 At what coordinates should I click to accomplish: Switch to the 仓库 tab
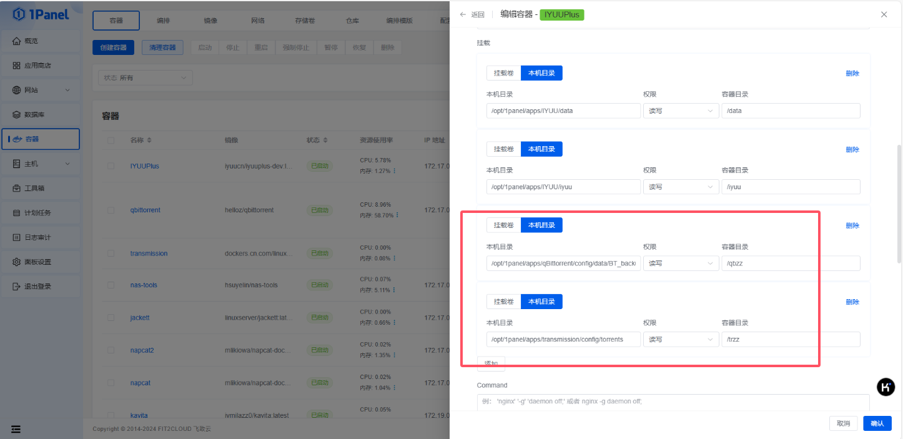pyautogui.click(x=352, y=21)
